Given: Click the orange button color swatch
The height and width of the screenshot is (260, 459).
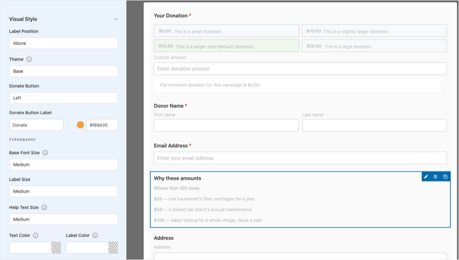Looking at the screenshot, I should click(x=80, y=125).
